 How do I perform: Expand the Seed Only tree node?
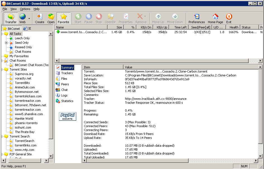pos(6,43)
